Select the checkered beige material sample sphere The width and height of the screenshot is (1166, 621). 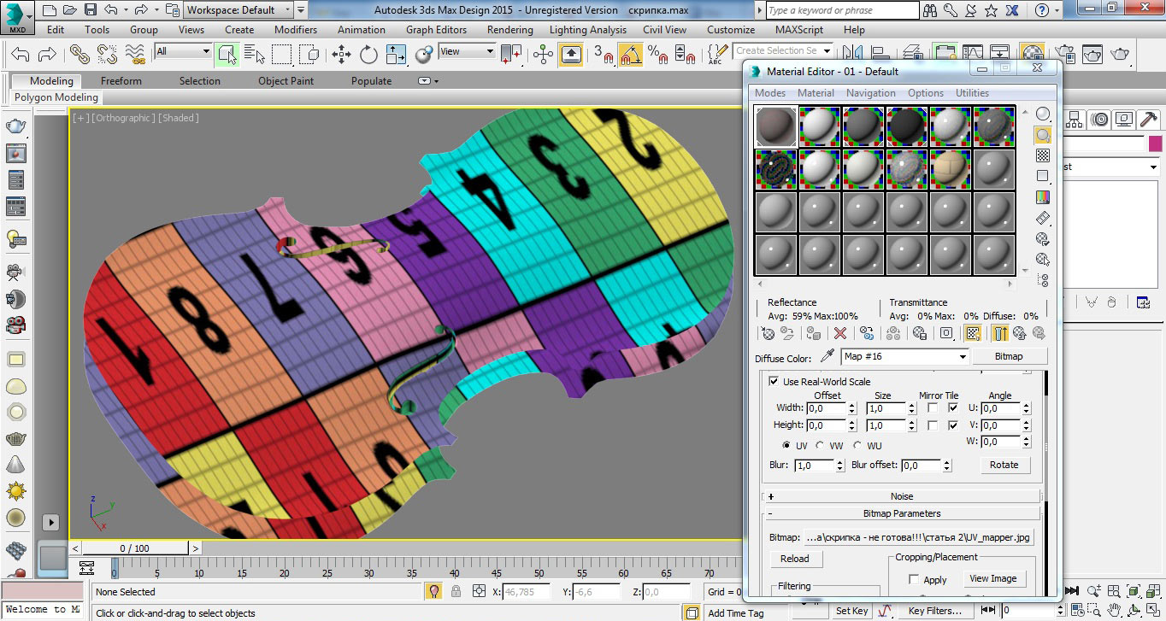[x=949, y=167]
